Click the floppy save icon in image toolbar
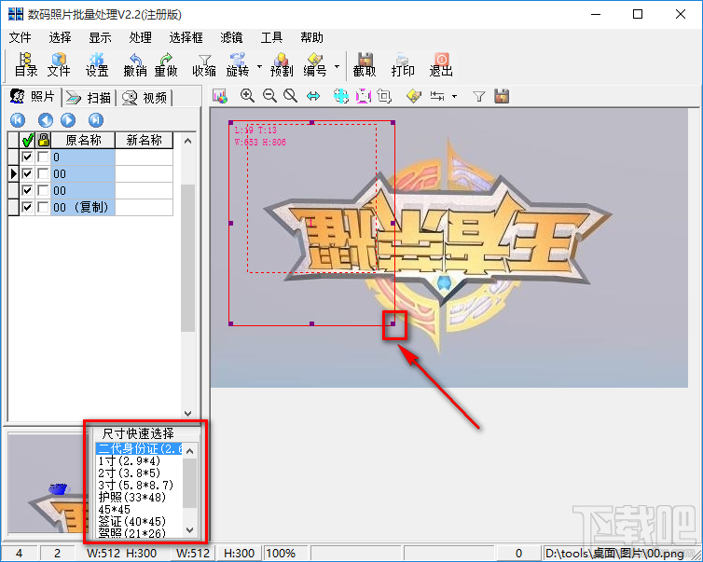Viewport: 703px width, 562px height. (502, 96)
